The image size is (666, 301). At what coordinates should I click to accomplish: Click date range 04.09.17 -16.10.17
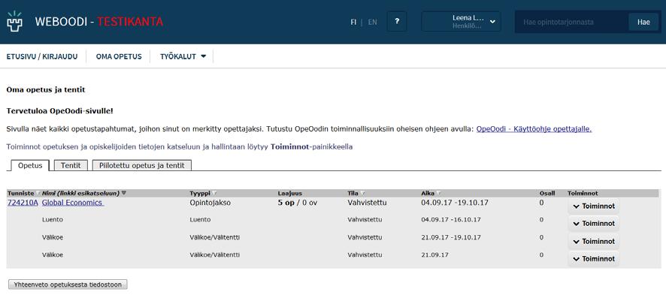(x=451, y=220)
